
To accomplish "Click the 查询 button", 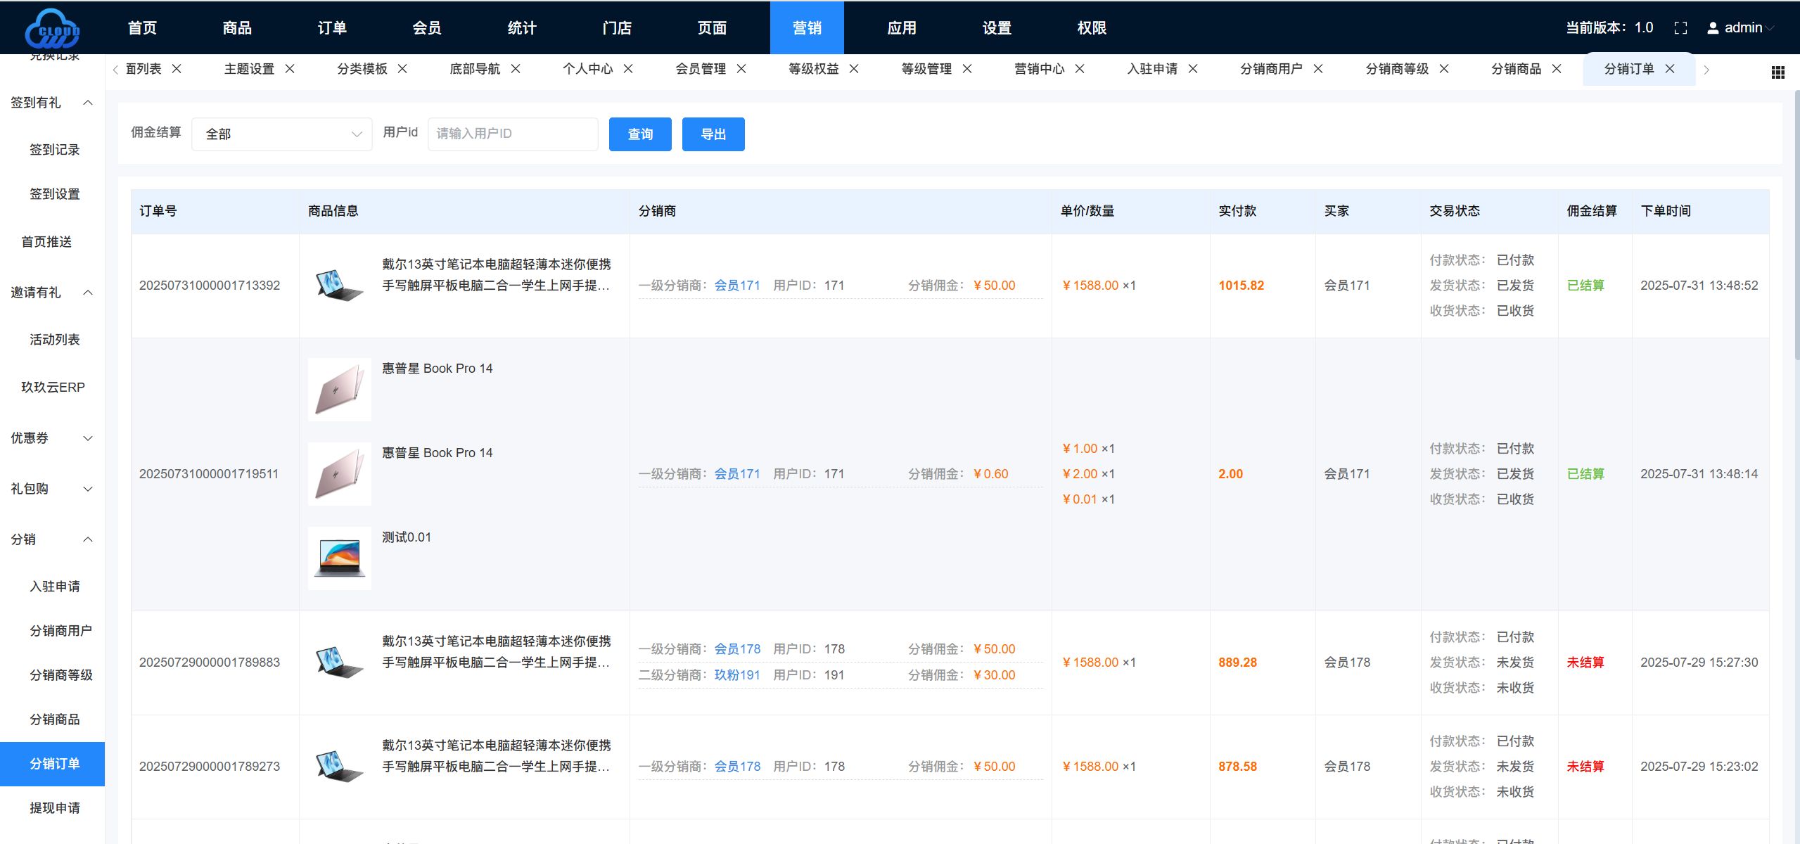I will click(639, 134).
